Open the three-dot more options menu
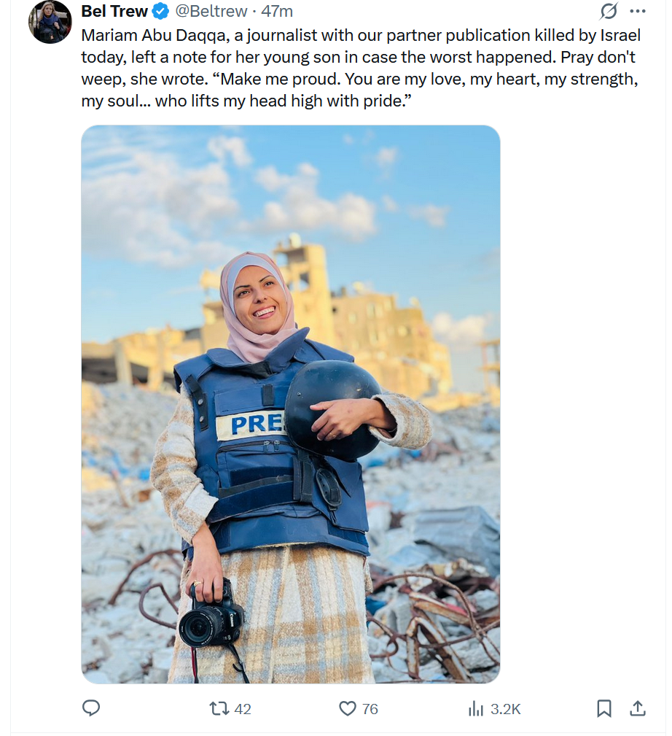The height and width of the screenshot is (736, 672). click(637, 11)
